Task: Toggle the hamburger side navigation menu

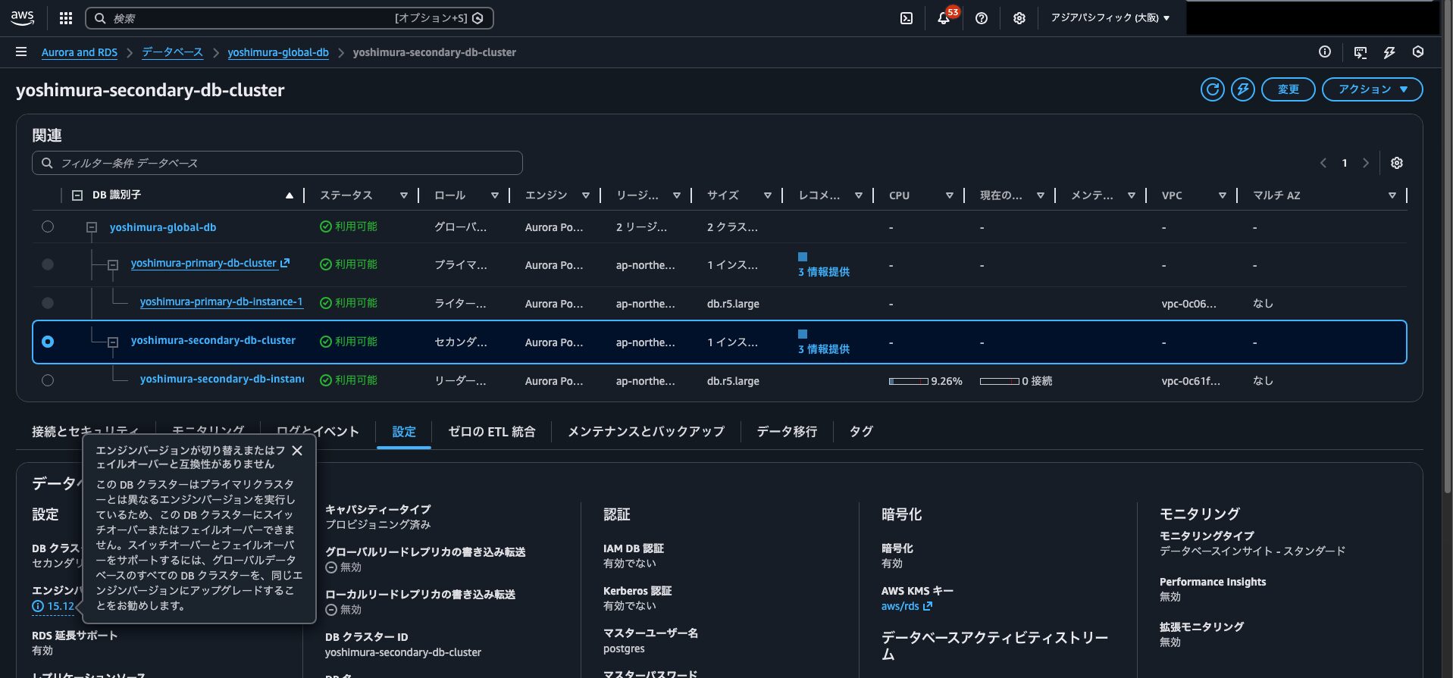Action: click(x=21, y=52)
